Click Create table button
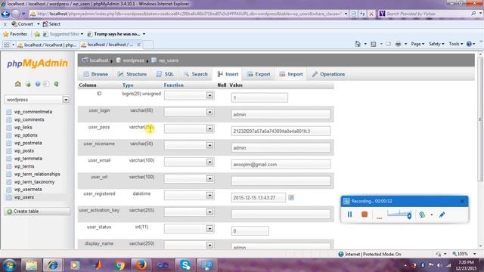 (x=37, y=212)
